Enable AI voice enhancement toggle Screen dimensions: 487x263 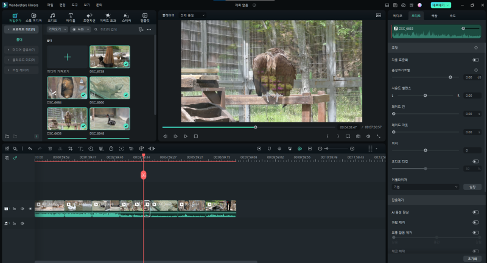(x=475, y=212)
